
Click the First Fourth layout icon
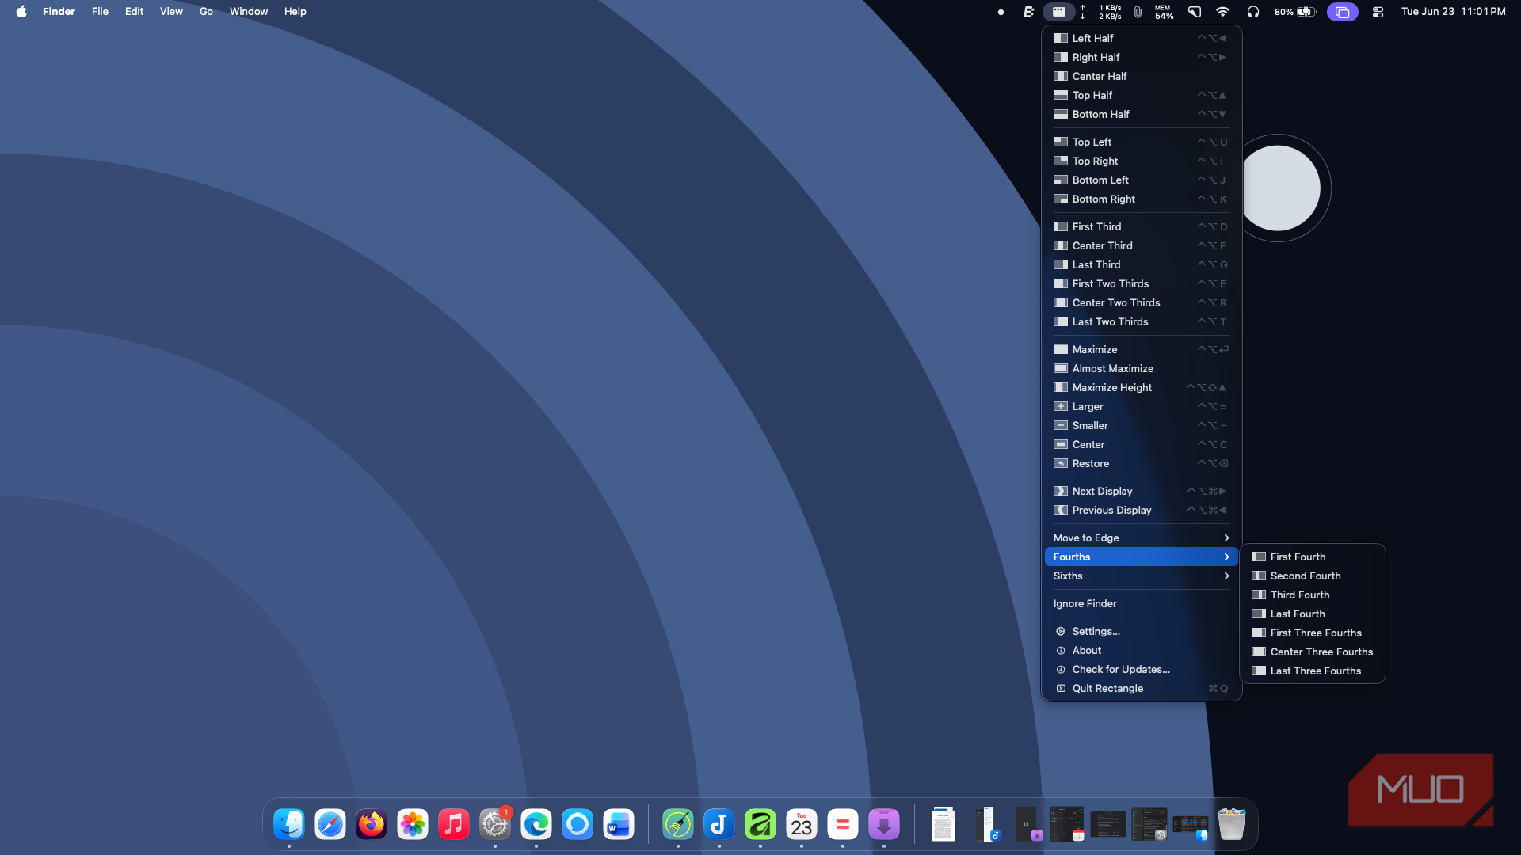pyautogui.click(x=1259, y=557)
